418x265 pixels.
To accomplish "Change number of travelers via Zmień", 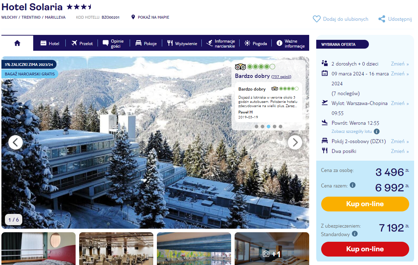I will (x=400, y=64).
